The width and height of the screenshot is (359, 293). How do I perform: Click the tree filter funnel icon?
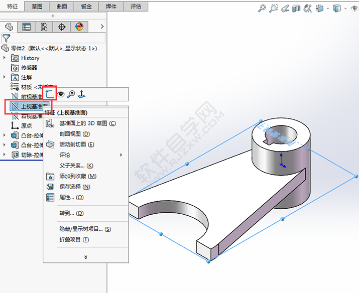[x=6, y=38]
